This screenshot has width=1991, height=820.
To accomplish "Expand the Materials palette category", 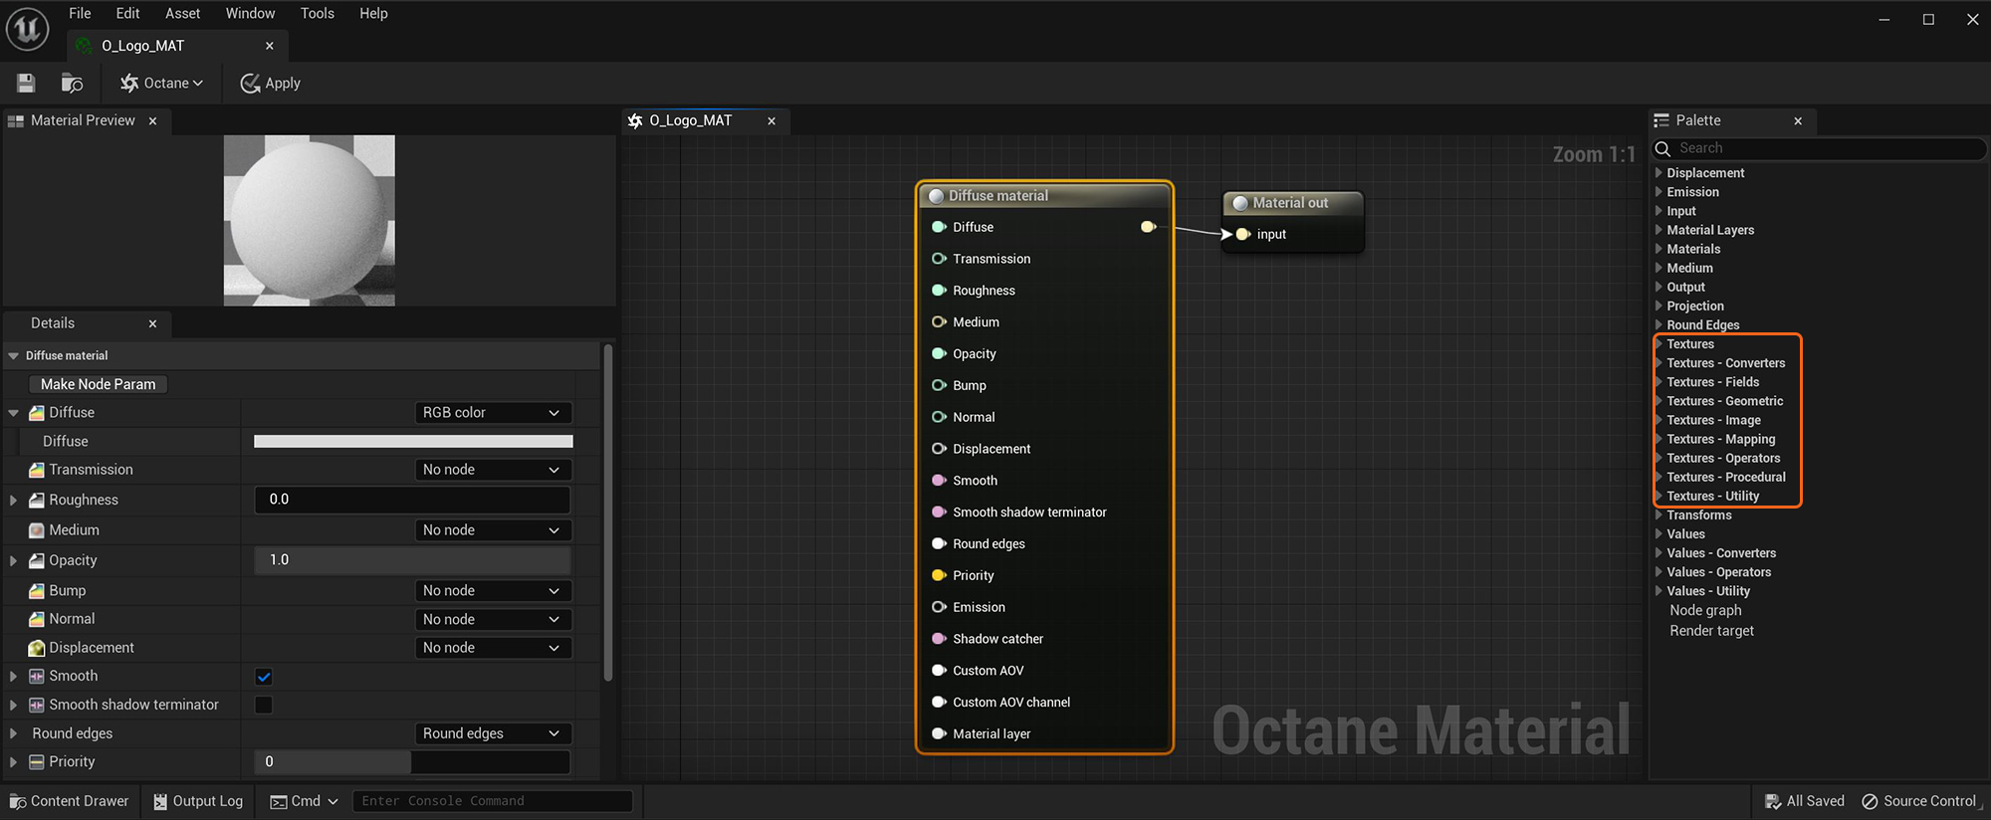I will [1659, 249].
